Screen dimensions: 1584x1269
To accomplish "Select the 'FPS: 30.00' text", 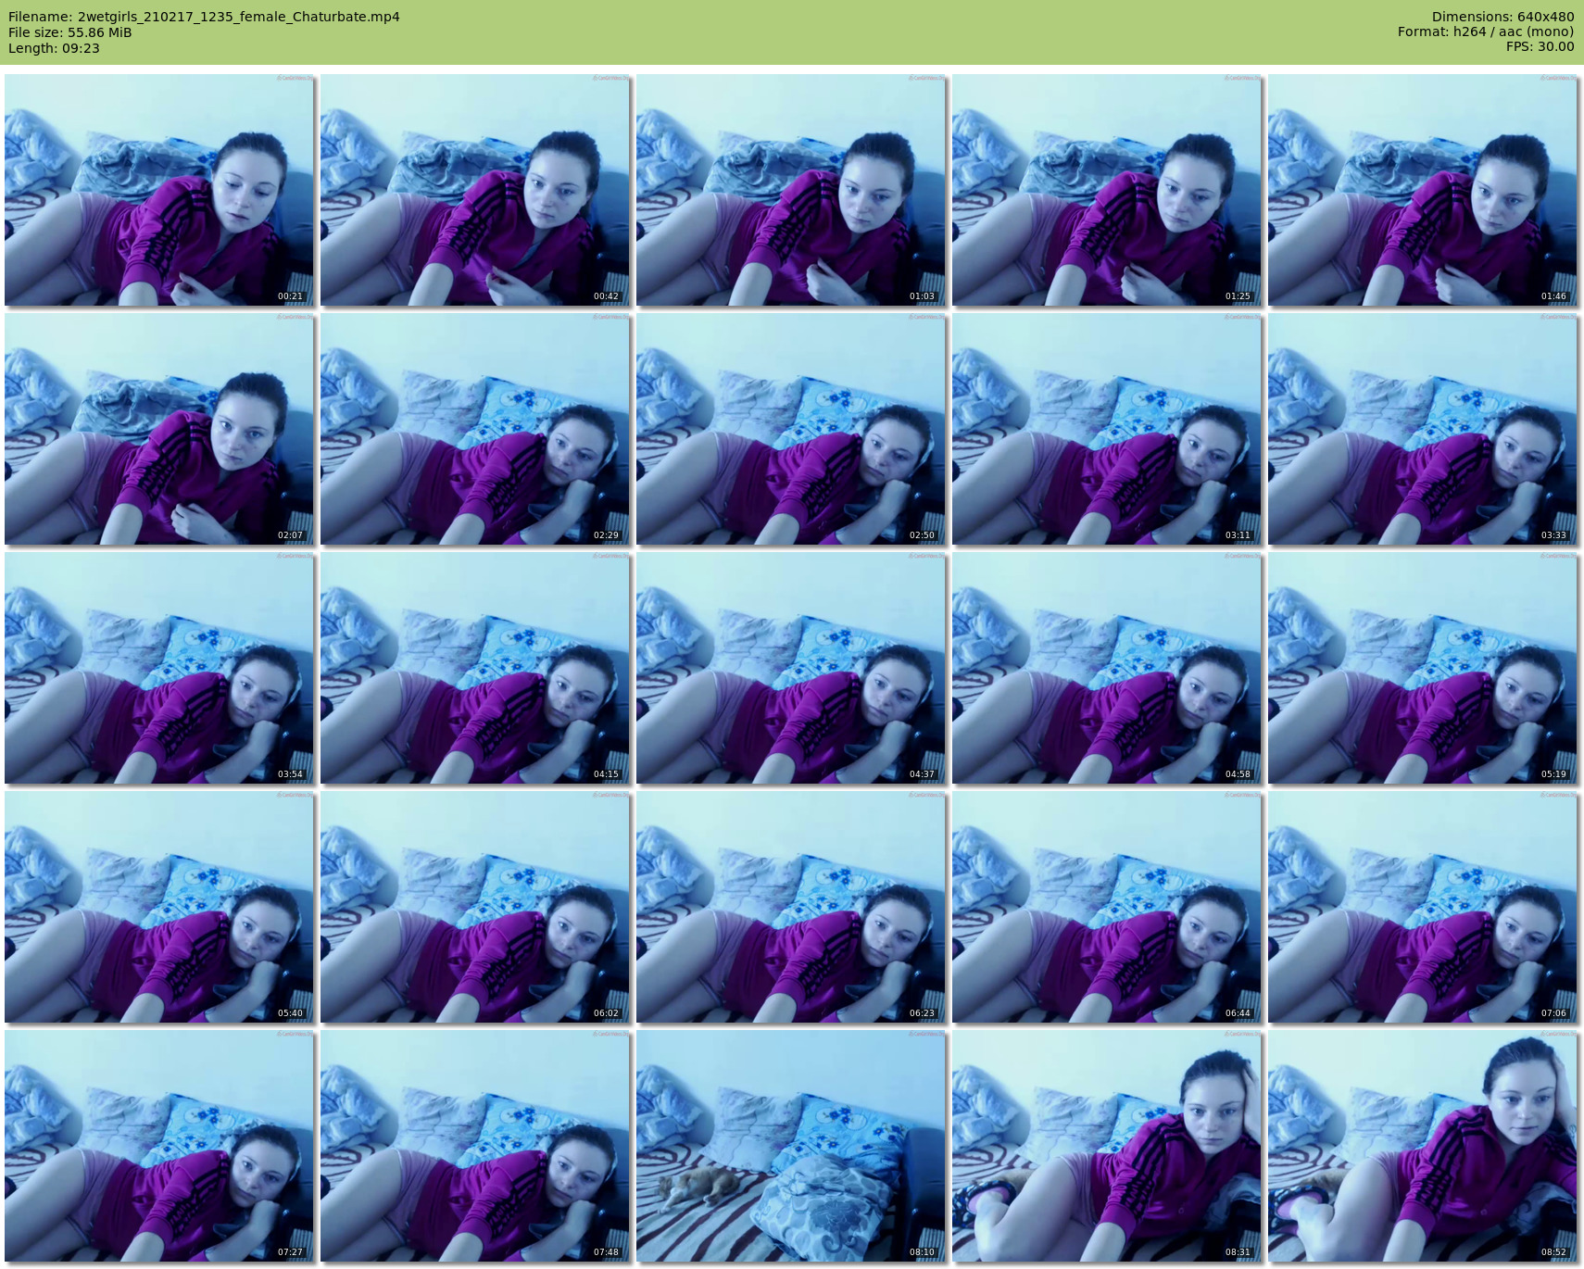I will (x=1540, y=46).
